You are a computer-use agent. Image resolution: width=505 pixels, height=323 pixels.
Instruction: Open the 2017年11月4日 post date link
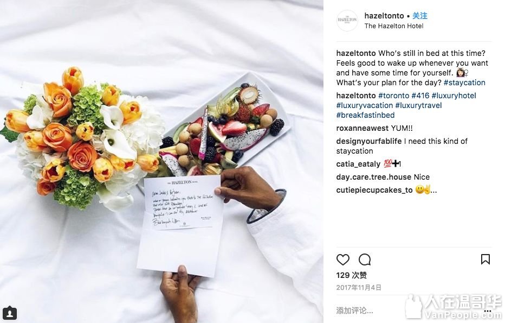(359, 288)
